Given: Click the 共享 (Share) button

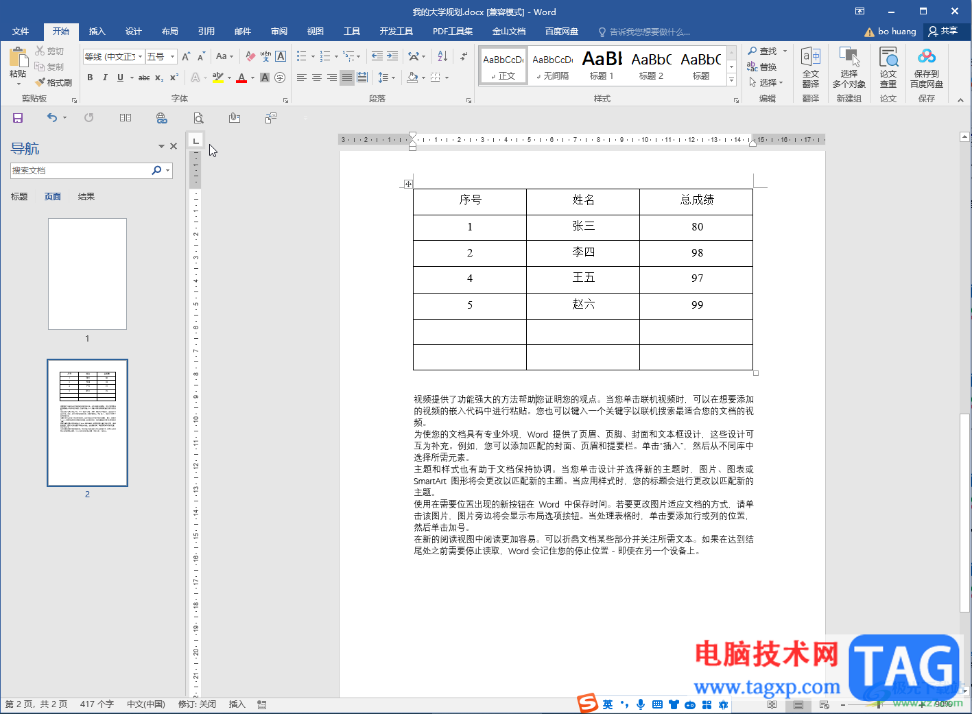Looking at the screenshot, I should [x=943, y=31].
